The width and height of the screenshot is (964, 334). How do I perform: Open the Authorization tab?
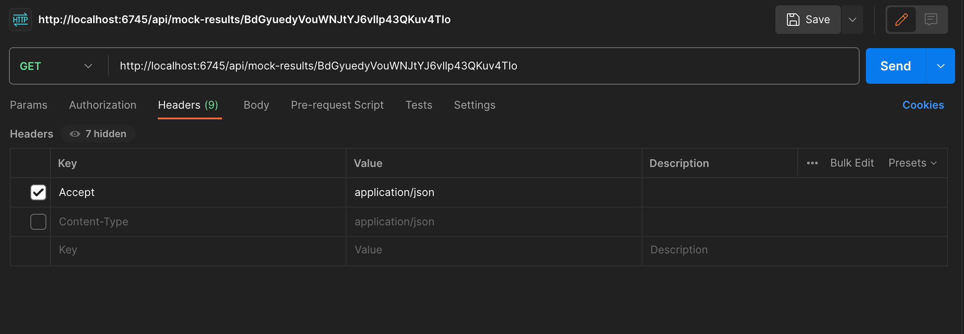[x=103, y=105]
